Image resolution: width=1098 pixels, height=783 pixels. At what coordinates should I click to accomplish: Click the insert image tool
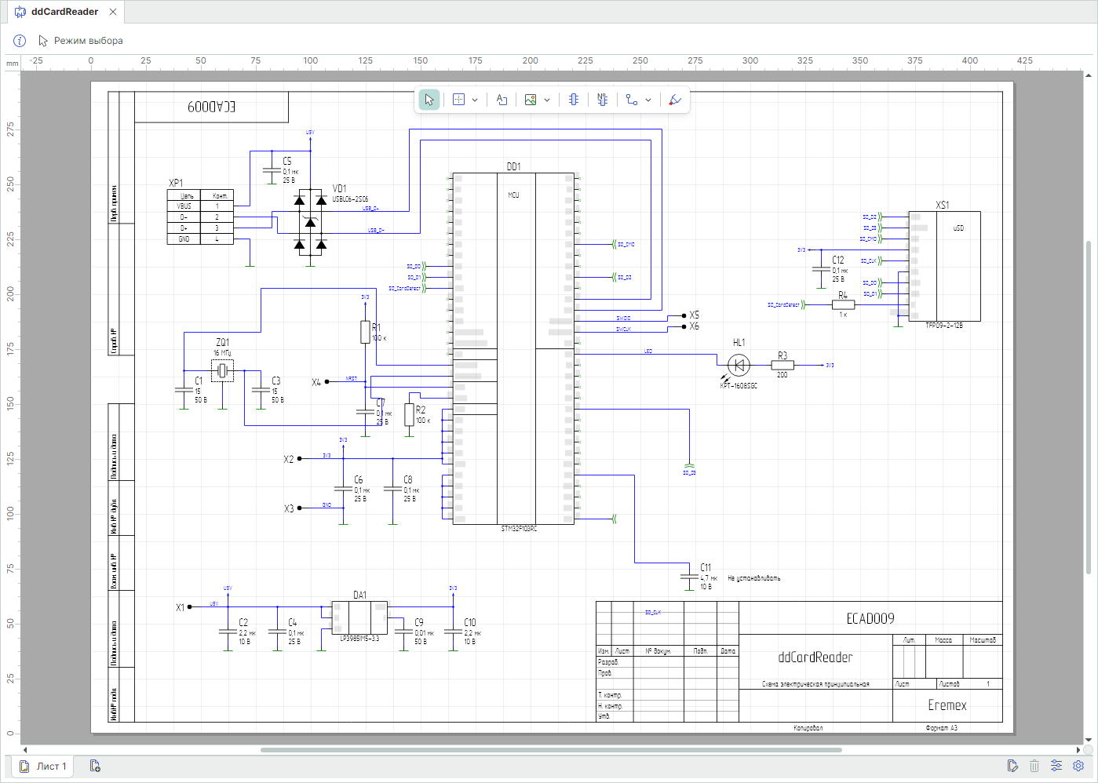(x=531, y=100)
